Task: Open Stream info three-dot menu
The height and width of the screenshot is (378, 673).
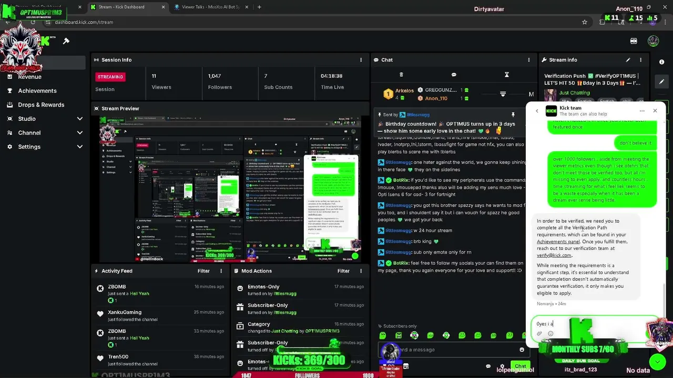Action: [640, 60]
